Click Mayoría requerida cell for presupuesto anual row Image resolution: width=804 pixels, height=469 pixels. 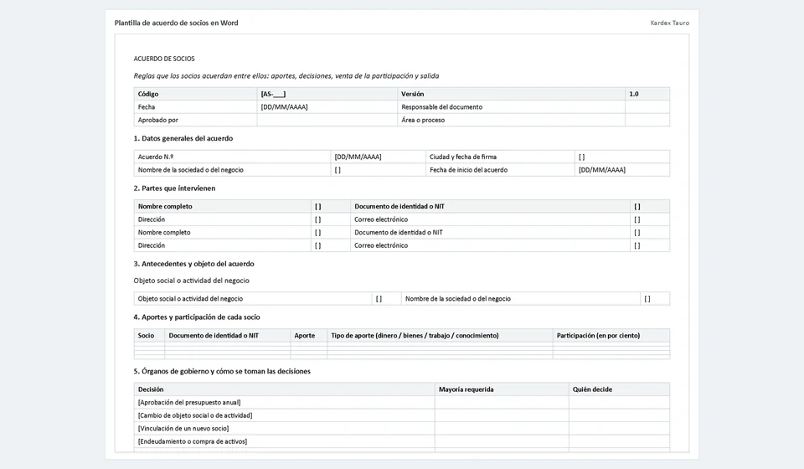click(x=502, y=403)
